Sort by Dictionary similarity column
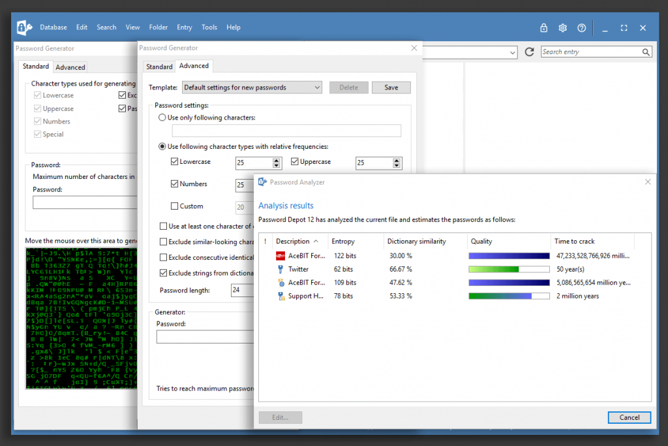Image resolution: width=668 pixels, height=446 pixels. pos(425,242)
